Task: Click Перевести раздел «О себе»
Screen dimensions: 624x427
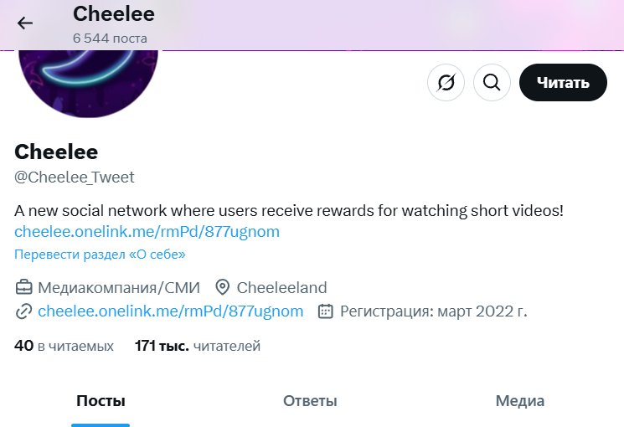Action: click(x=100, y=255)
